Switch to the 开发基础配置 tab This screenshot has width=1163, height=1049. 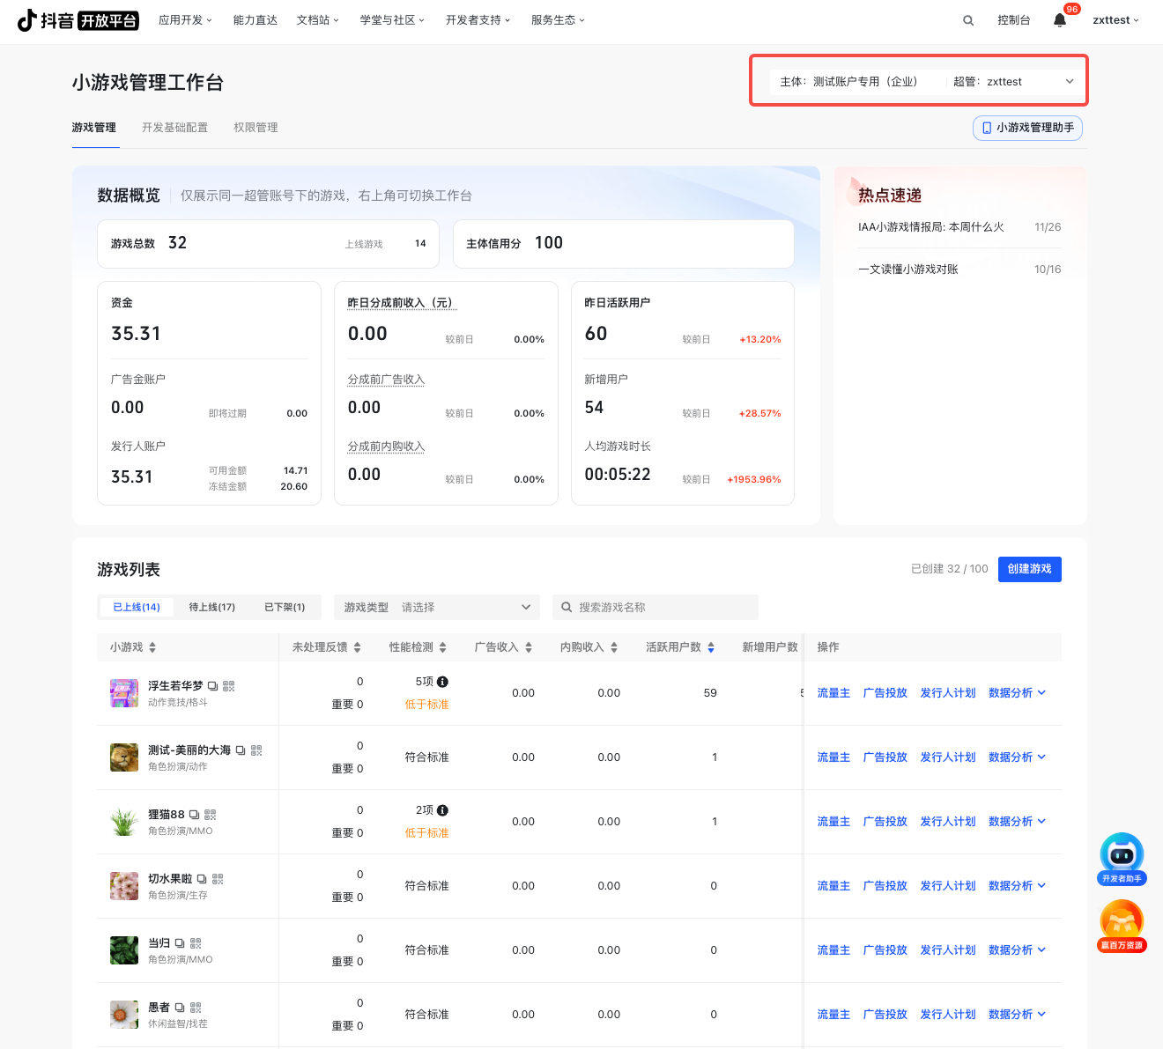click(174, 128)
